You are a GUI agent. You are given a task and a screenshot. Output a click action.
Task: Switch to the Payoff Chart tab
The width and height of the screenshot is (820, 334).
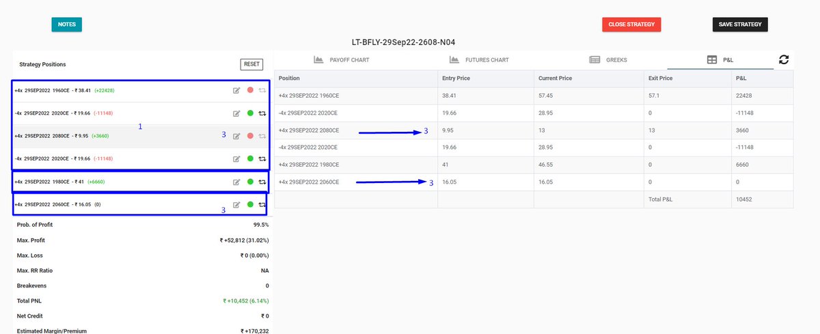[341, 60]
